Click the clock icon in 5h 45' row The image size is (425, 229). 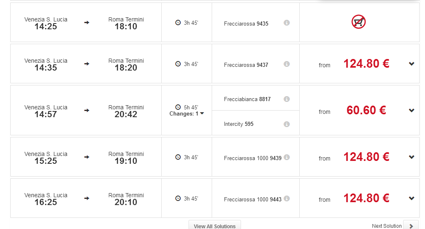click(178, 107)
